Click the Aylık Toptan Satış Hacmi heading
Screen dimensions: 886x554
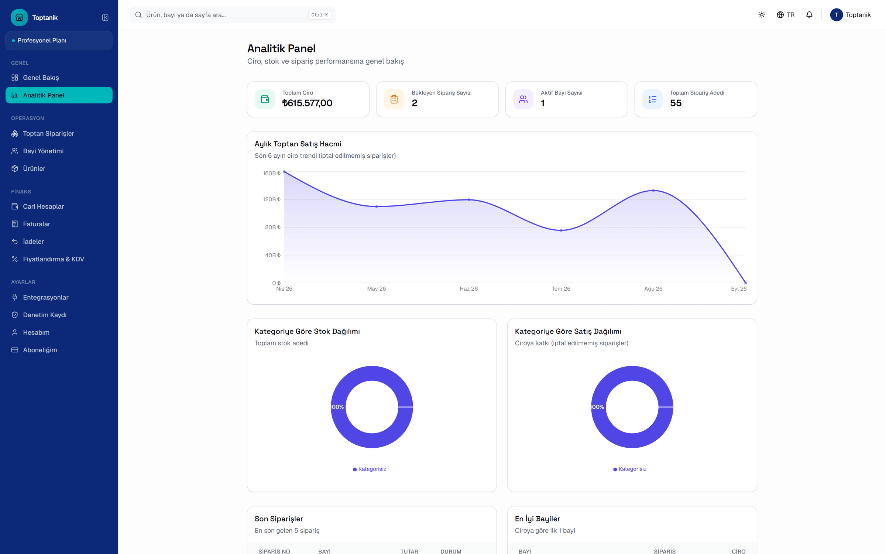pos(298,144)
